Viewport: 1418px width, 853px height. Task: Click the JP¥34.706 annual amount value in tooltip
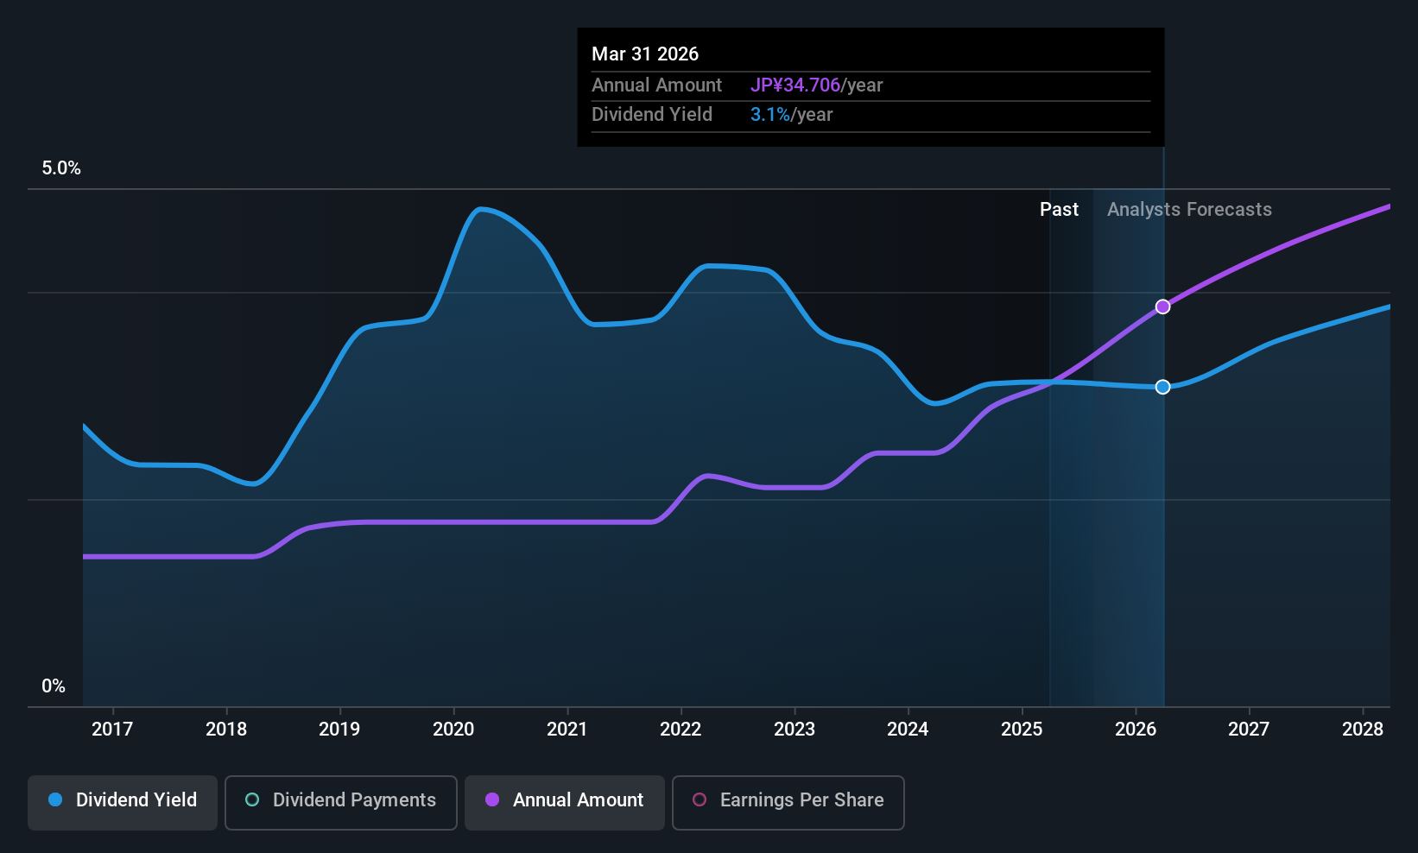(x=794, y=85)
